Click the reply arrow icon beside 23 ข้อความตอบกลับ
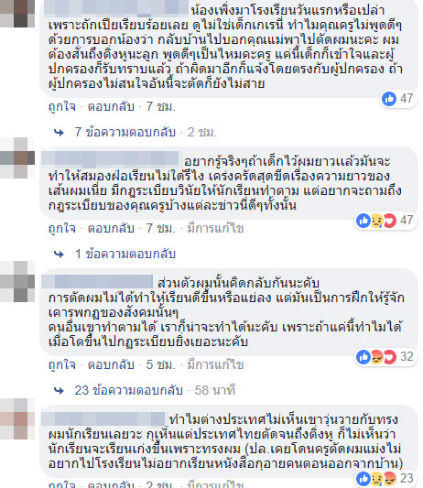Screen dimensions: 423x488 (59, 391)
